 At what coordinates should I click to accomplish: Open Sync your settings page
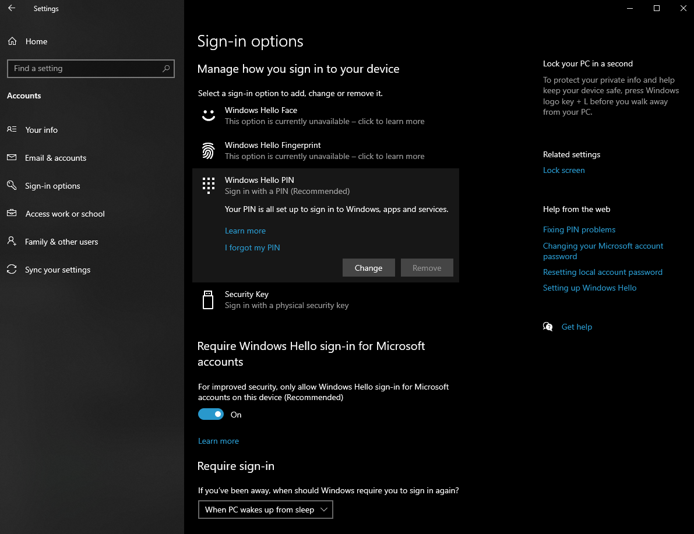click(58, 270)
